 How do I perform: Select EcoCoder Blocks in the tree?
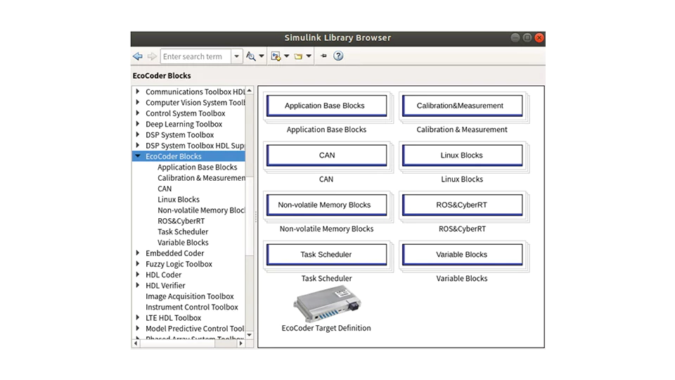pyautogui.click(x=174, y=156)
